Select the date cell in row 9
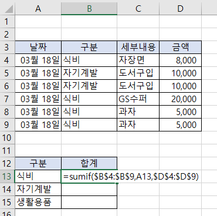Viewport: 217px width, 216px height. [x=38, y=125]
